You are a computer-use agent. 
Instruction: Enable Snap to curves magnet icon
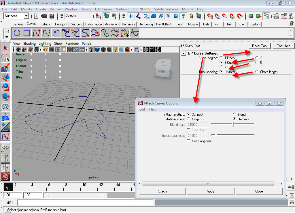(x=217, y=16)
